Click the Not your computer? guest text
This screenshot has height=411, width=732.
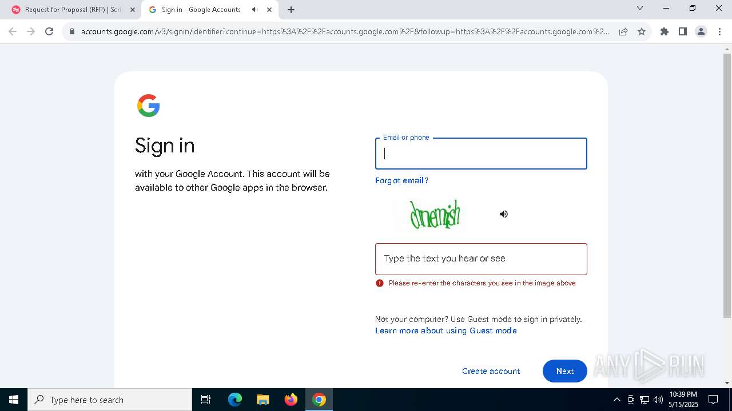[478, 319]
